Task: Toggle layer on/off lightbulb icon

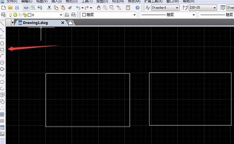Action: (x=10, y=15)
